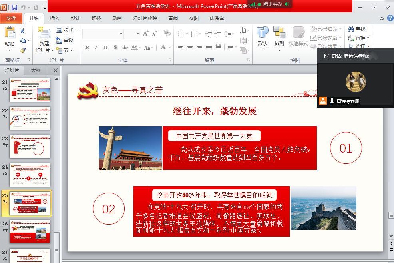Select the Format Painter brush icon
Image resolution: width=394 pixels, height=263 pixels.
tap(23, 50)
